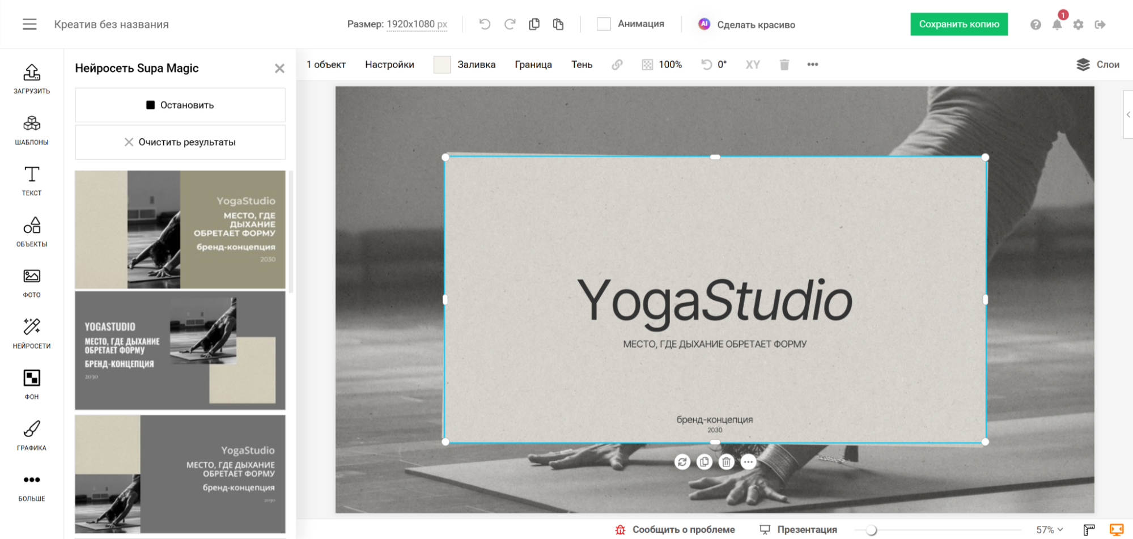Click Очистить результаты button
The height and width of the screenshot is (539, 1133).
[180, 142]
